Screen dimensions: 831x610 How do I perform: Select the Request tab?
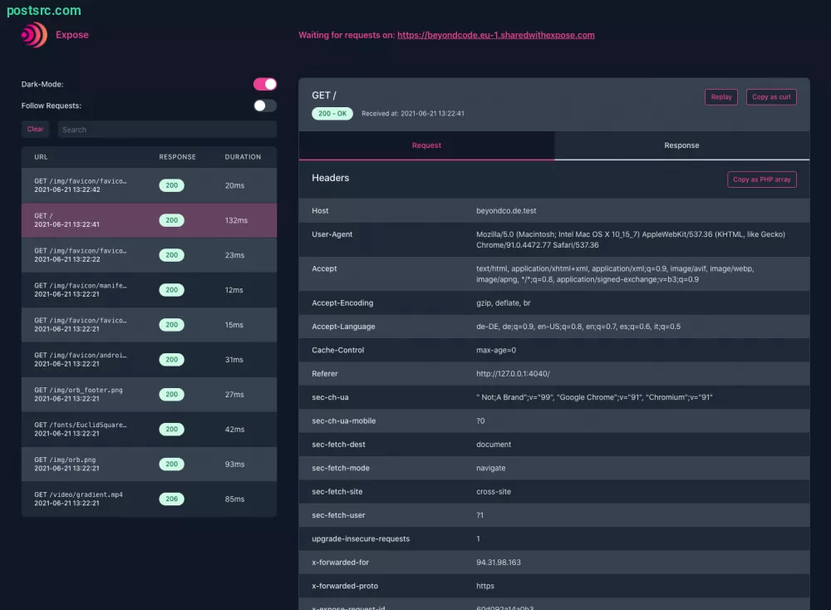coord(426,145)
